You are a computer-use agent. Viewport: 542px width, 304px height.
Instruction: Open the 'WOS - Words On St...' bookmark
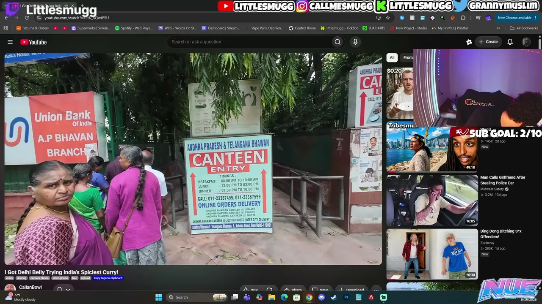click(177, 28)
